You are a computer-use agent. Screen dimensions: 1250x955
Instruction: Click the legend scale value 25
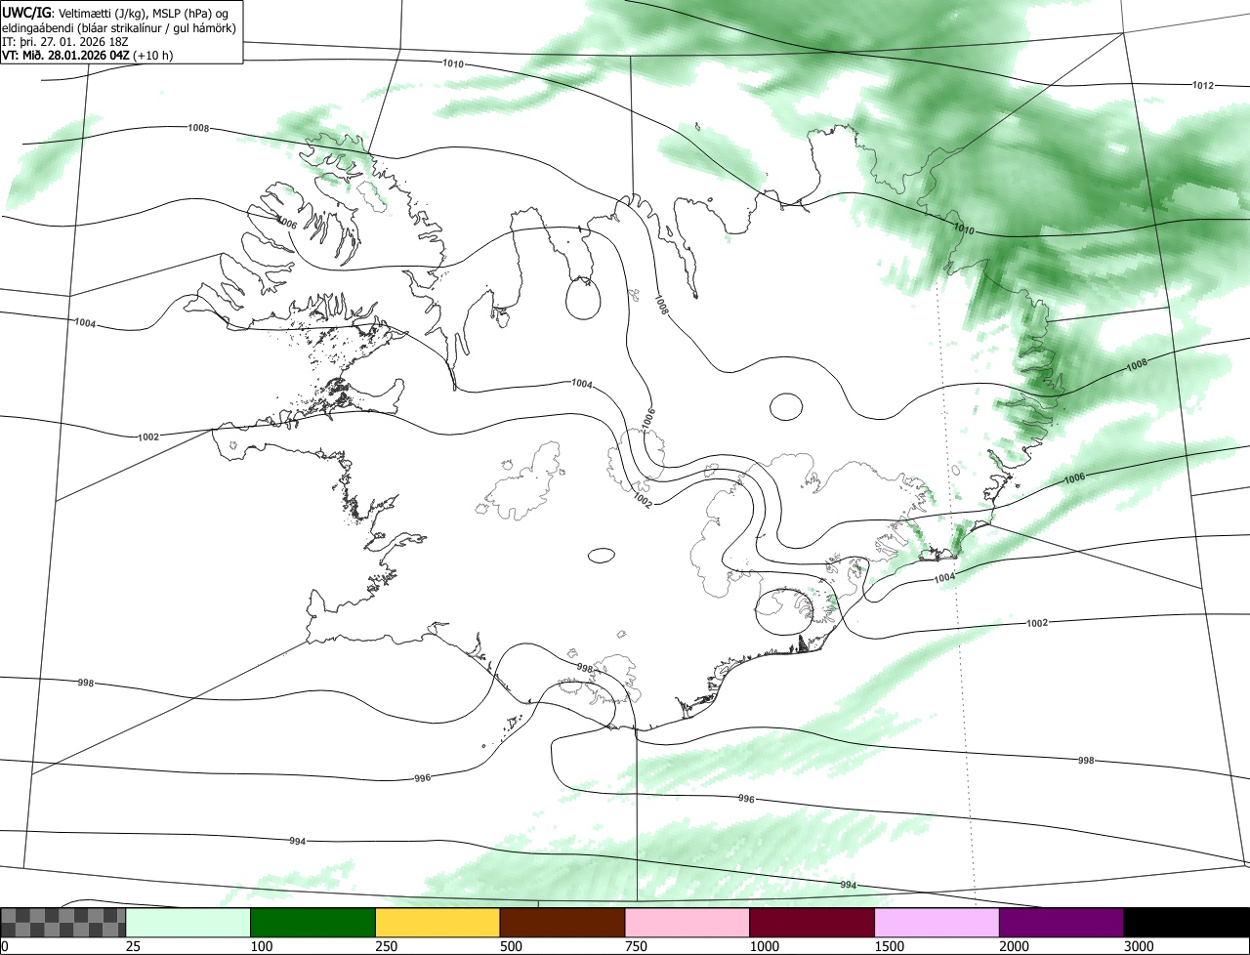coord(131,946)
